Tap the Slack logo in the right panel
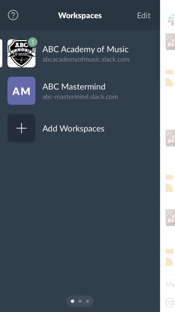The image size is (175, 312). [171, 20]
